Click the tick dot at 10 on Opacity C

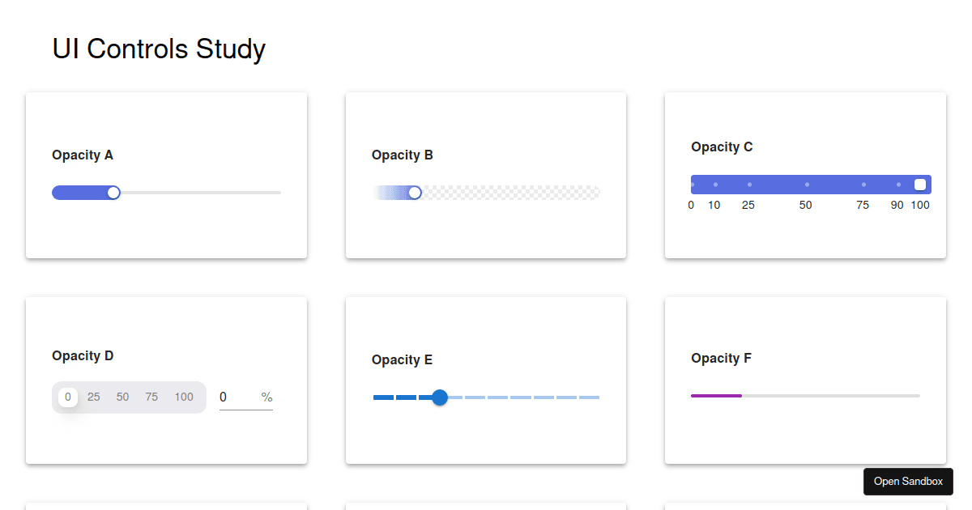[714, 184]
